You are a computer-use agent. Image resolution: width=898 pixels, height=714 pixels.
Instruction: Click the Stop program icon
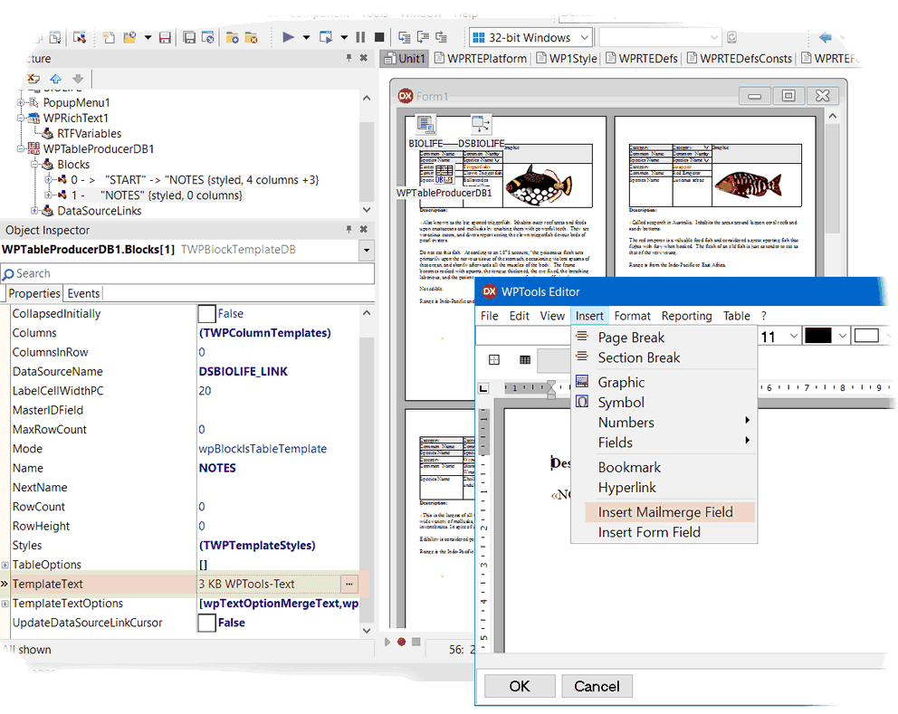pos(379,37)
